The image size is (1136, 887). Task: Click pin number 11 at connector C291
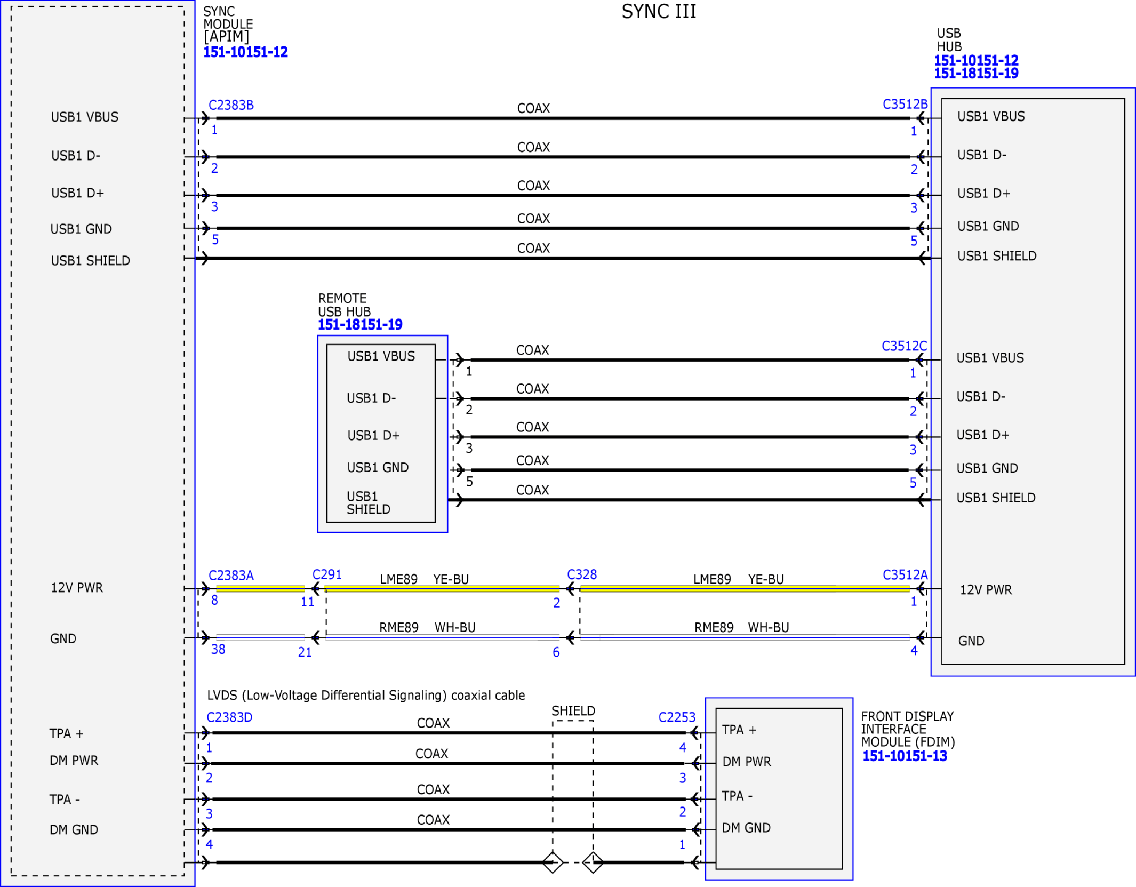click(x=308, y=602)
